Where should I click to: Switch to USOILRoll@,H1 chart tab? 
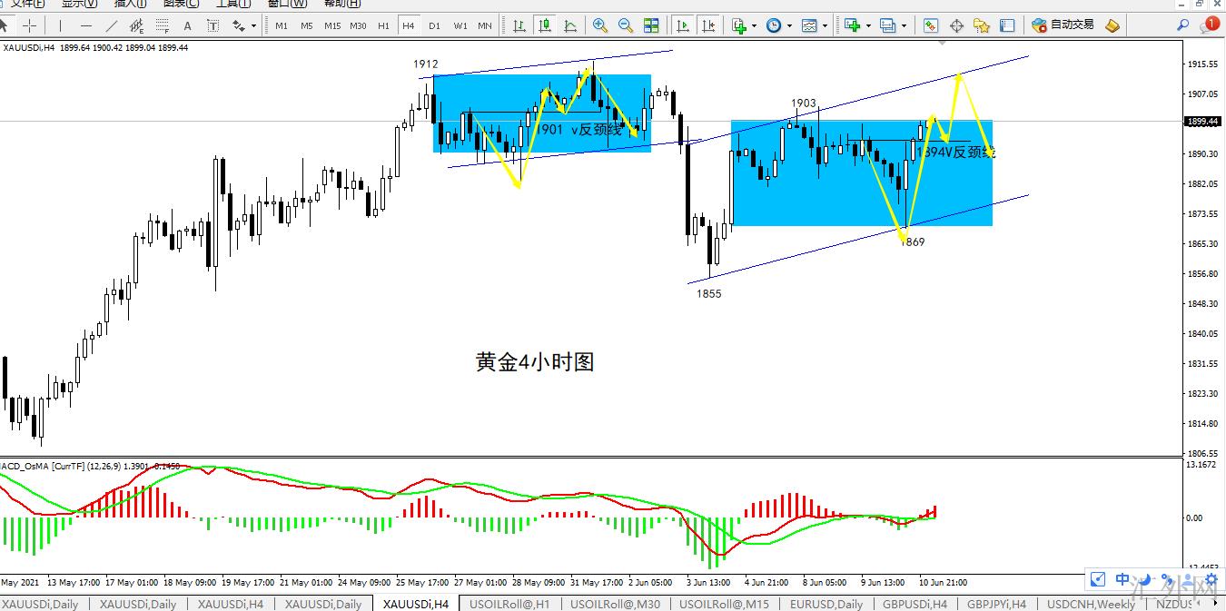click(x=509, y=604)
